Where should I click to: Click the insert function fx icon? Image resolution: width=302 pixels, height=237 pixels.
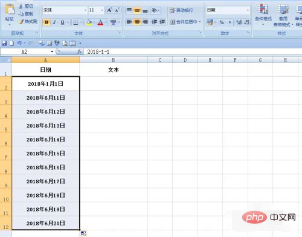click(80, 52)
